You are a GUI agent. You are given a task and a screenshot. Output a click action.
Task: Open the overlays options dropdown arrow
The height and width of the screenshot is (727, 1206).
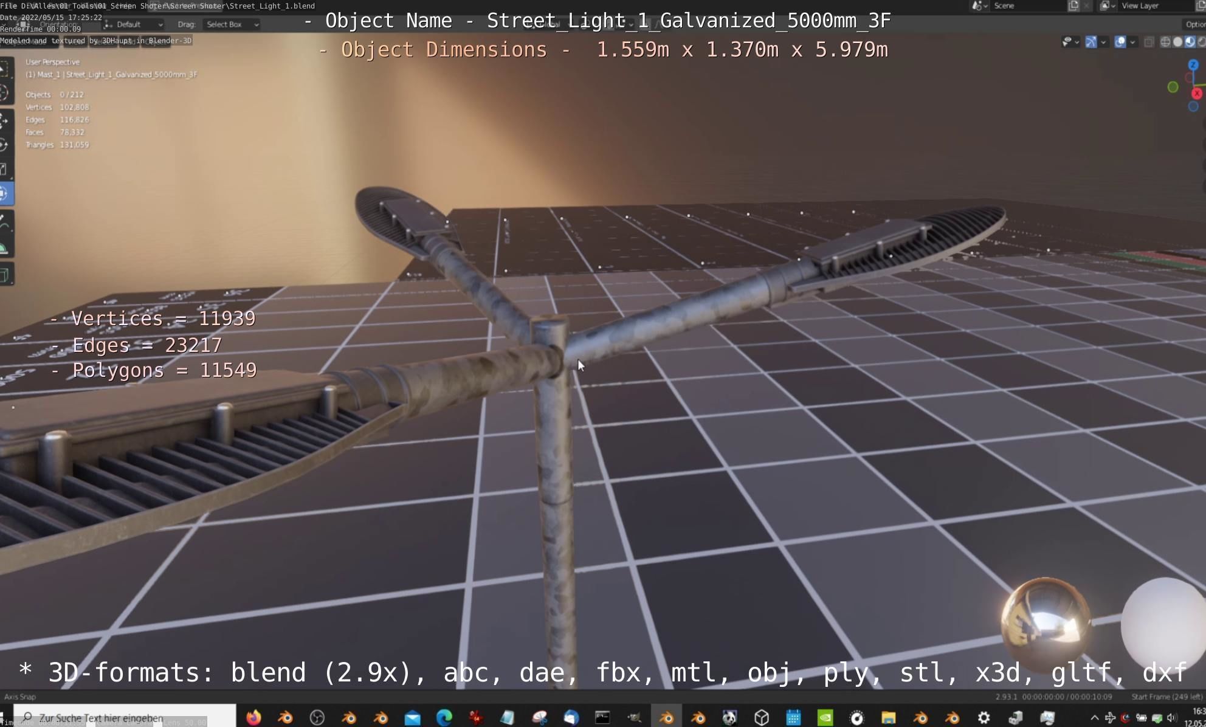point(1132,42)
